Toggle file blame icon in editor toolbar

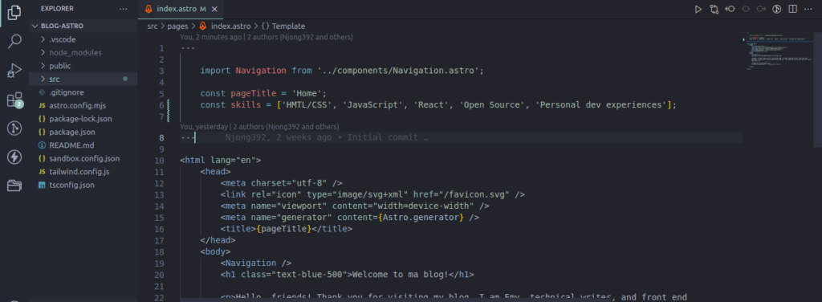click(777, 9)
